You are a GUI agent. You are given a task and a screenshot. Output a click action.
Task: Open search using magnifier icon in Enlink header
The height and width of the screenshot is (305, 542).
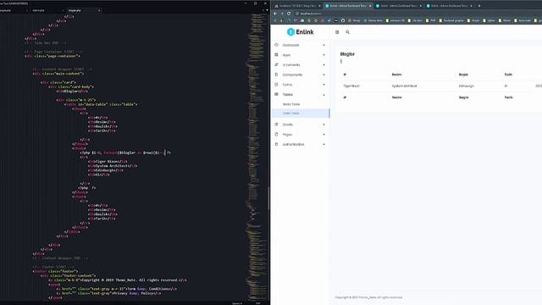click(x=347, y=32)
